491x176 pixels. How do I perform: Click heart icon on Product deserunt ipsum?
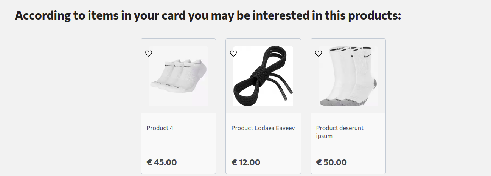point(319,54)
